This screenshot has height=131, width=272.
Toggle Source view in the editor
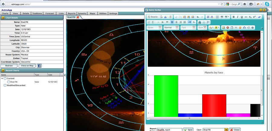[x=152, y=17]
